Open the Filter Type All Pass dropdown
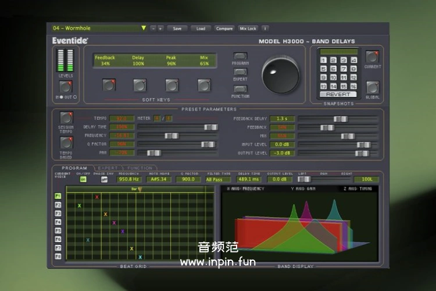 click(218, 180)
